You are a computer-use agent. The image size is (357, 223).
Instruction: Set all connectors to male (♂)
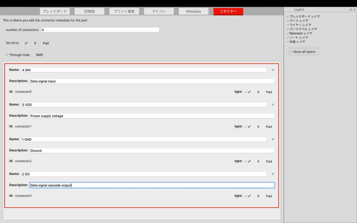[x=24, y=43]
